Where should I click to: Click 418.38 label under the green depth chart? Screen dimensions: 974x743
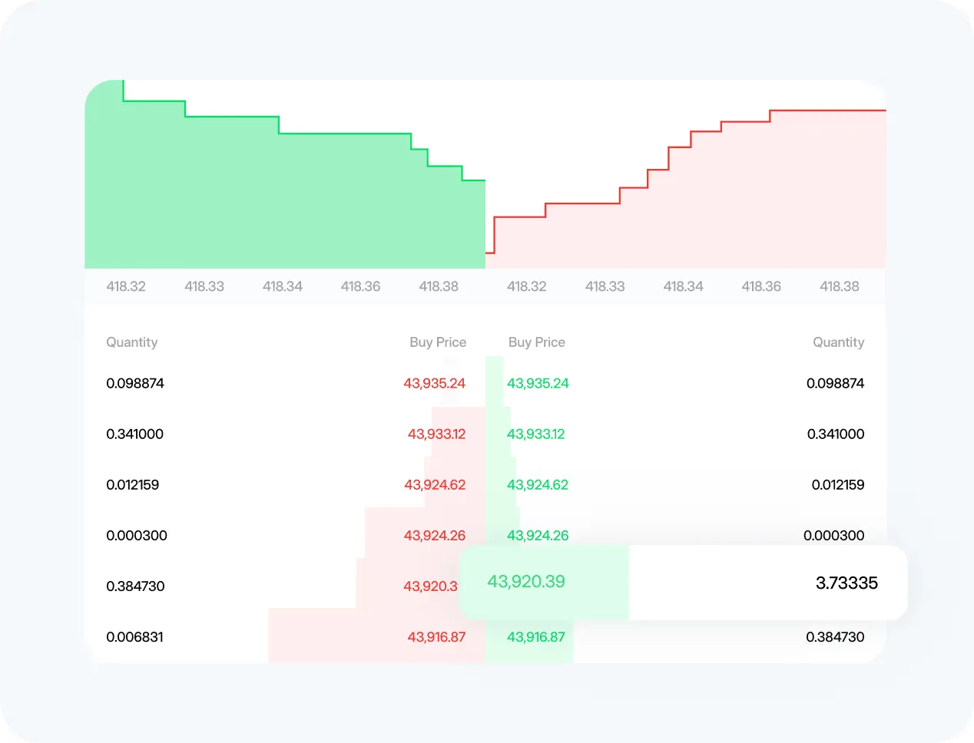[x=439, y=286]
